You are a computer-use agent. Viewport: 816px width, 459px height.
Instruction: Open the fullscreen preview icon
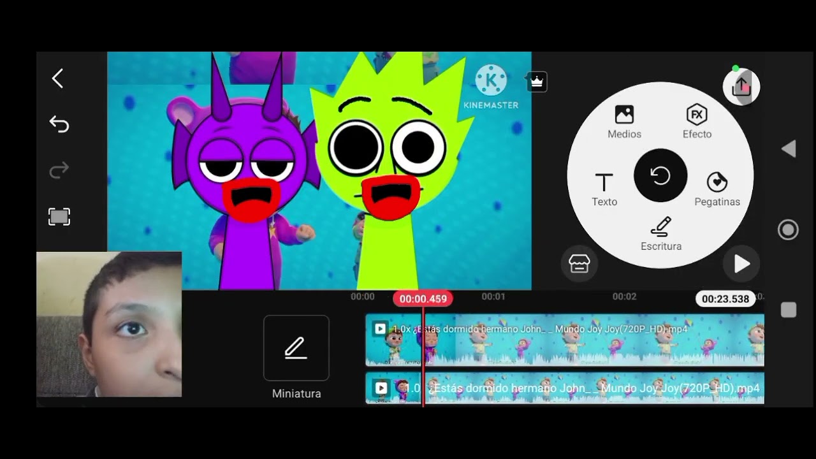[x=59, y=217]
